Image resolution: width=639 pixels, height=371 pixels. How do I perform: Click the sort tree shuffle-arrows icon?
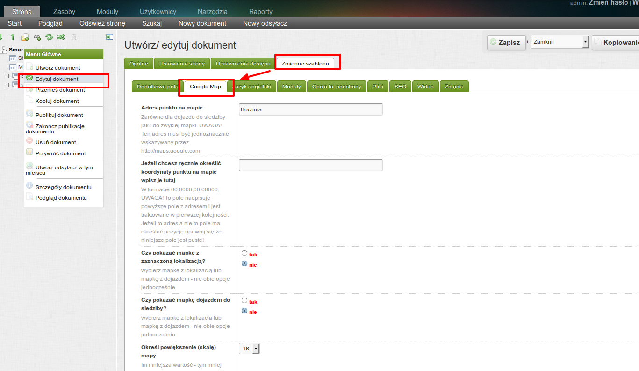click(61, 37)
